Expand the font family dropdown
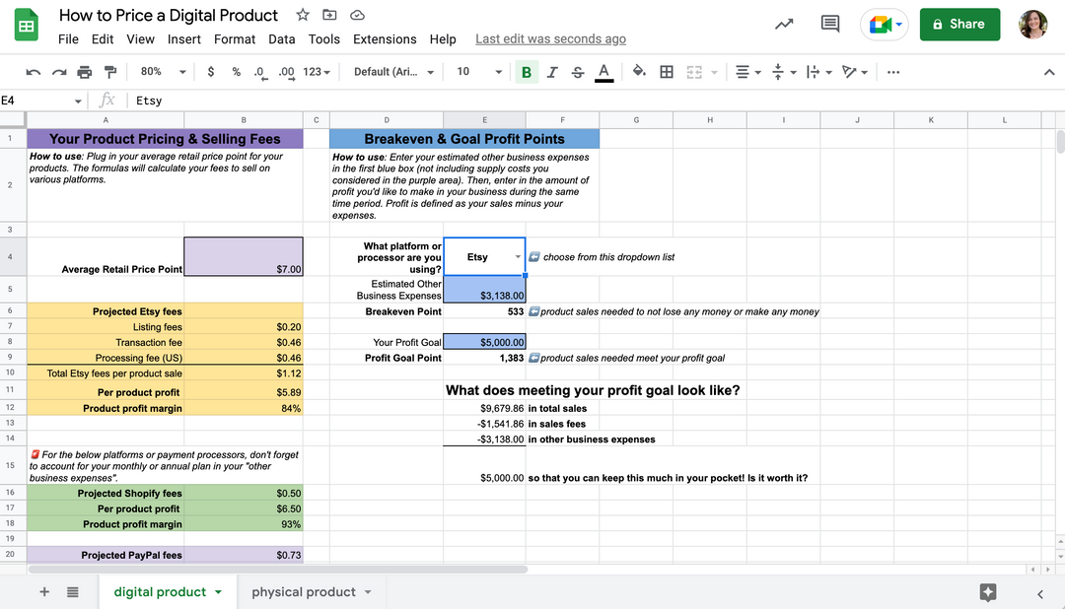This screenshot has height=609, width=1065. pyautogui.click(x=393, y=72)
